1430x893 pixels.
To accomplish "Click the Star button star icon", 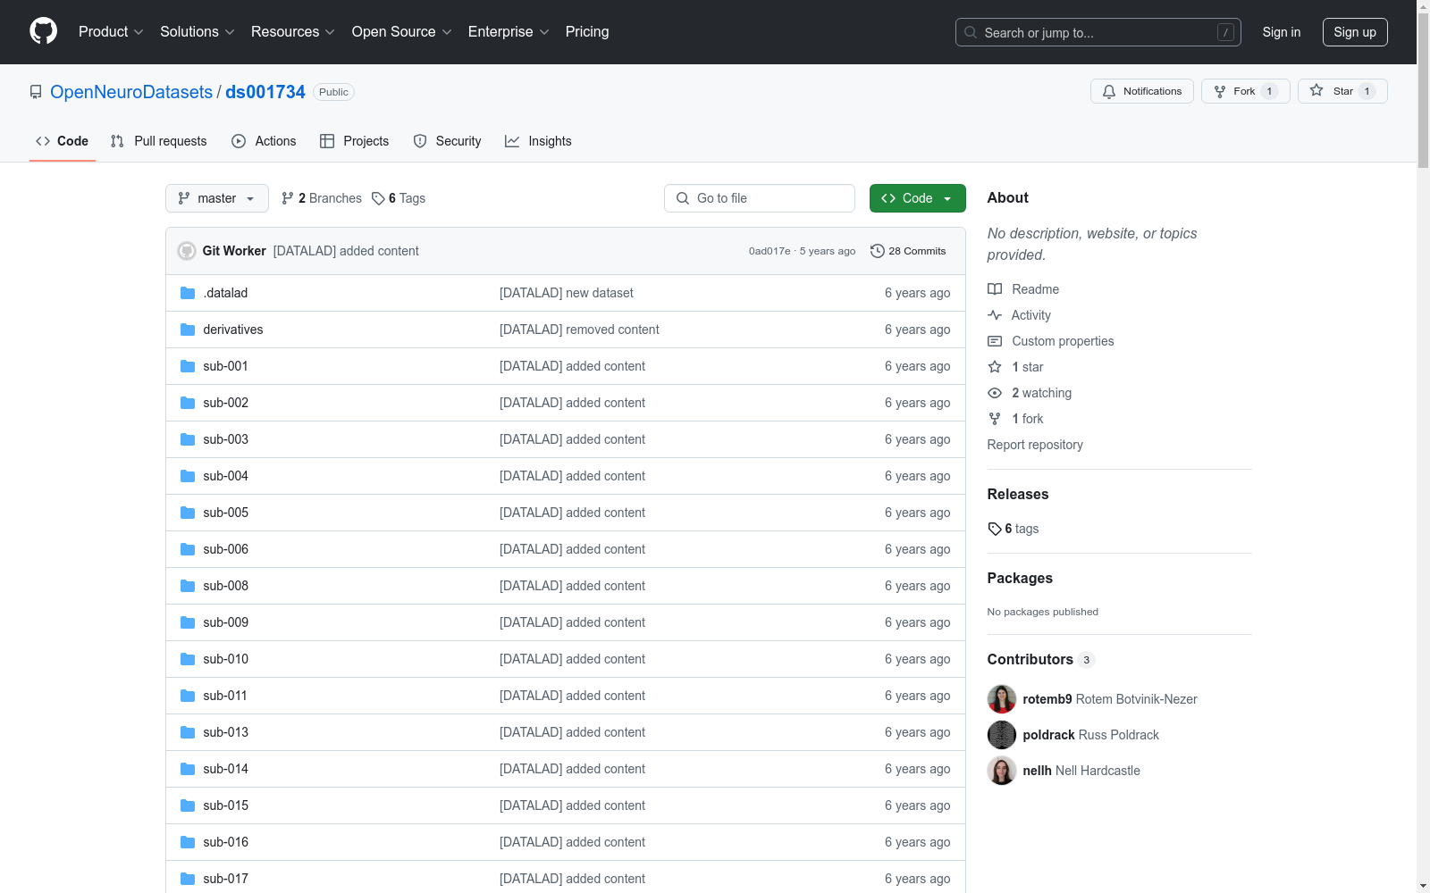I will pos(1316,90).
